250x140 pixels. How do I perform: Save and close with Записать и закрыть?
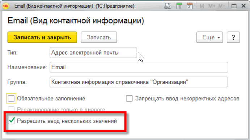pos(42,37)
